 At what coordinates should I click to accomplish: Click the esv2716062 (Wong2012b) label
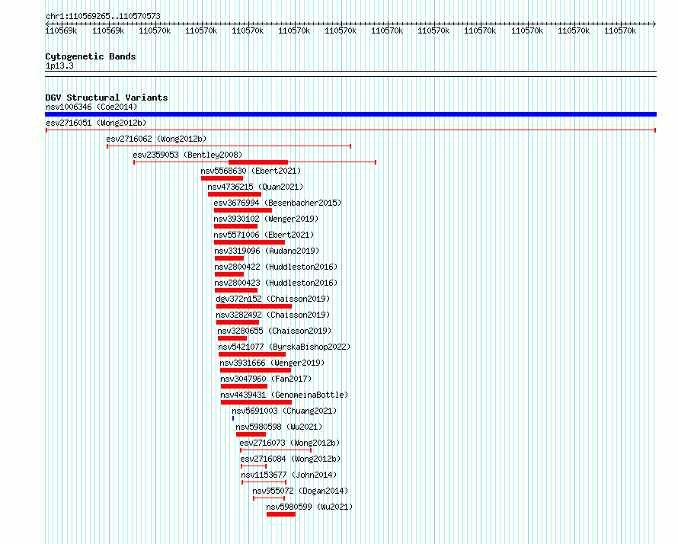pos(156,139)
